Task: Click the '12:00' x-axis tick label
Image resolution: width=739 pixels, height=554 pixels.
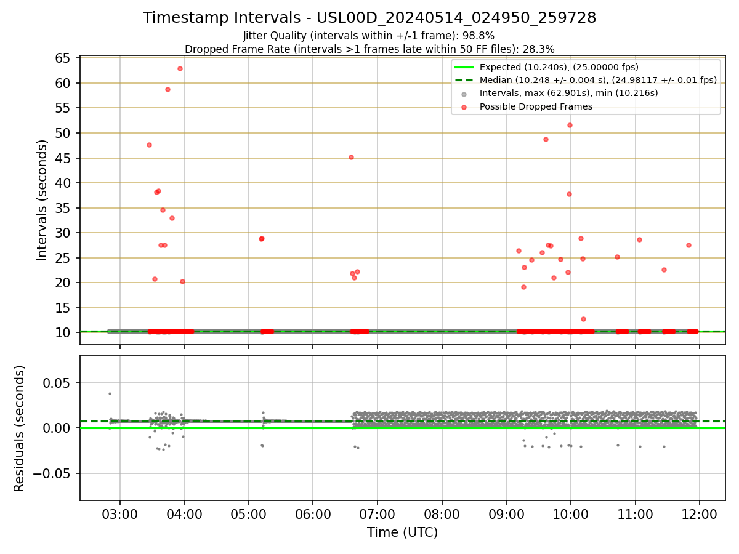Action: point(700,513)
